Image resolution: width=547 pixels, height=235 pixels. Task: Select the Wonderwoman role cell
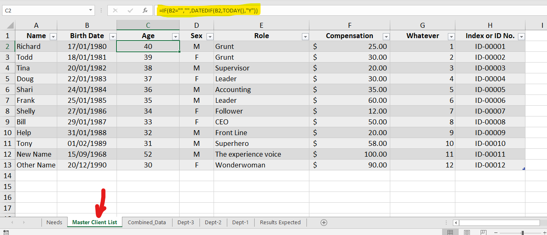tap(262, 165)
